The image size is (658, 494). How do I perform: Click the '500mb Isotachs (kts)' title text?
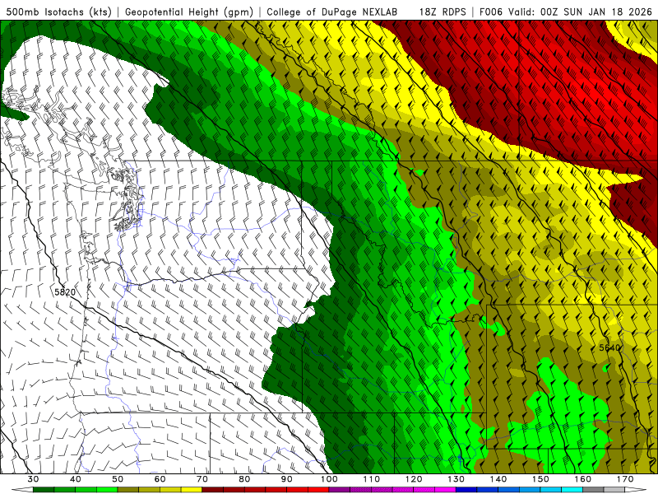pos(59,12)
